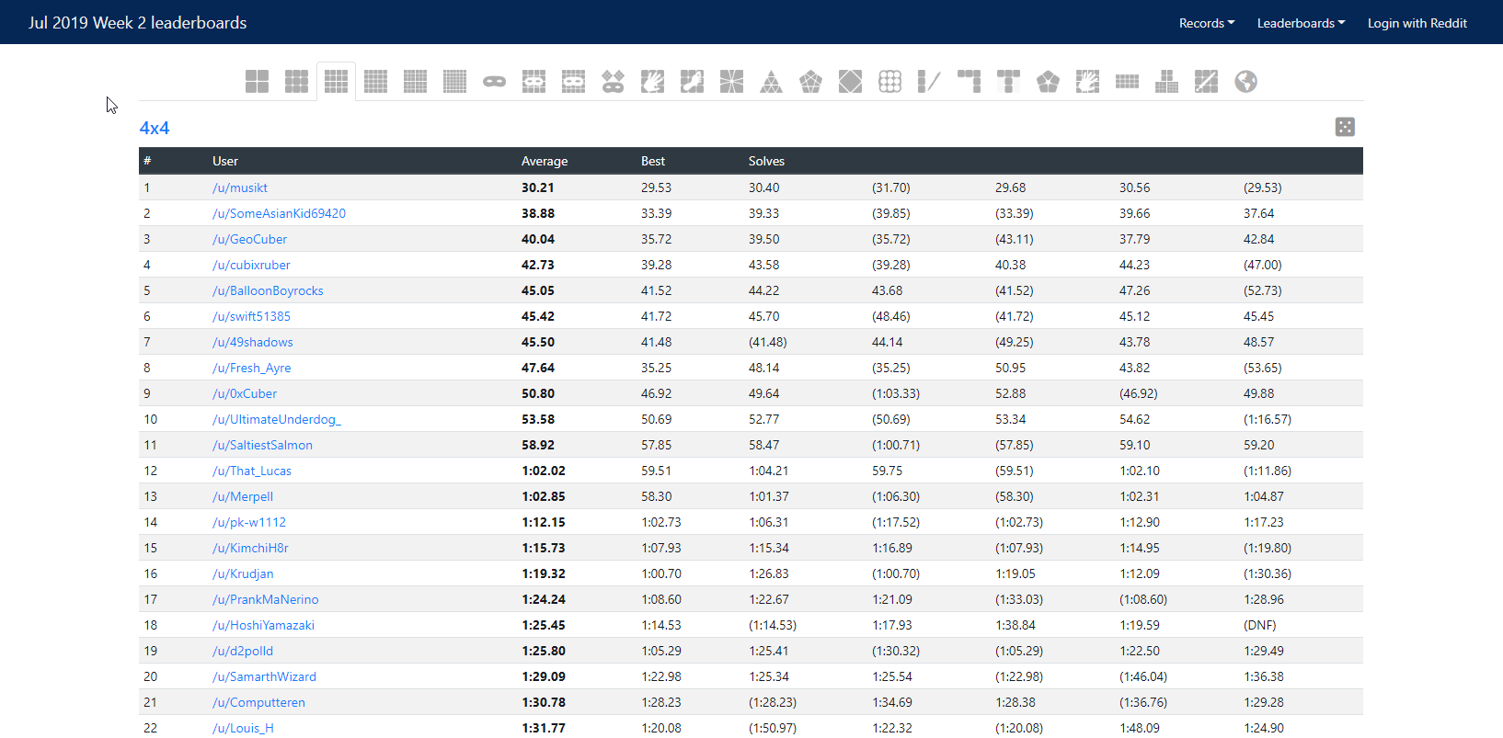Screen dimensions: 1503x738
Task: Select the 3x3 cube event icon
Action: (297, 82)
